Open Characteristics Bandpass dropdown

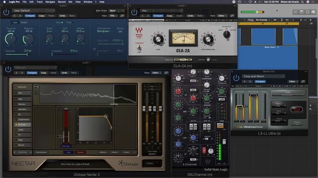click(104, 31)
